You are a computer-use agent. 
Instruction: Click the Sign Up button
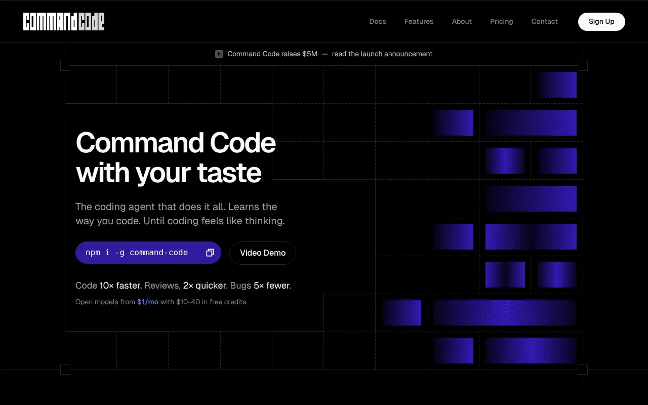click(601, 21)
